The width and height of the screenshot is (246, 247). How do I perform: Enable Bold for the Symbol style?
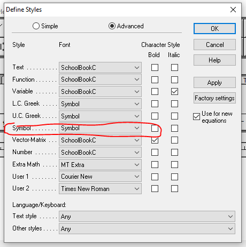click(155, 128)
